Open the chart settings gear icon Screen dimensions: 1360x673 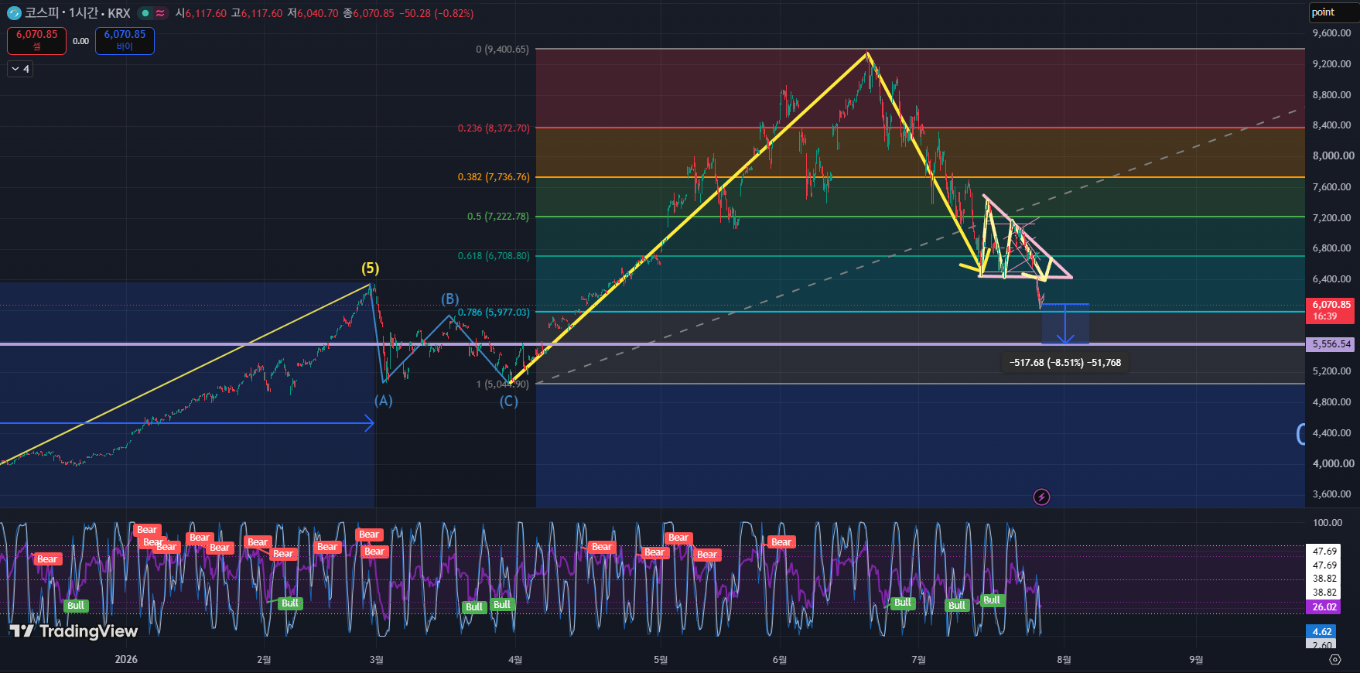tap(1334, 660)
